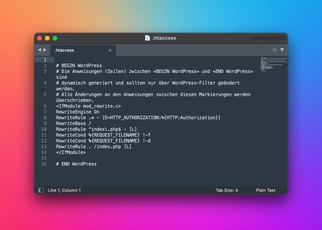Click the .htaccess window title text
The height and width of the screenshot is (230, 322).
click(x=164, y=38)
